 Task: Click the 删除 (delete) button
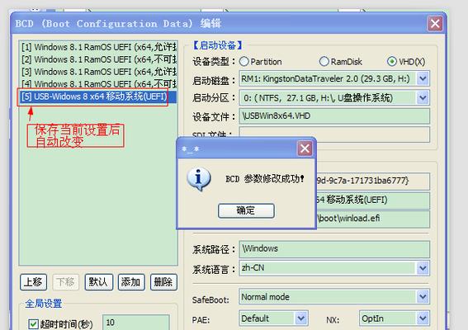coord(163,282)
